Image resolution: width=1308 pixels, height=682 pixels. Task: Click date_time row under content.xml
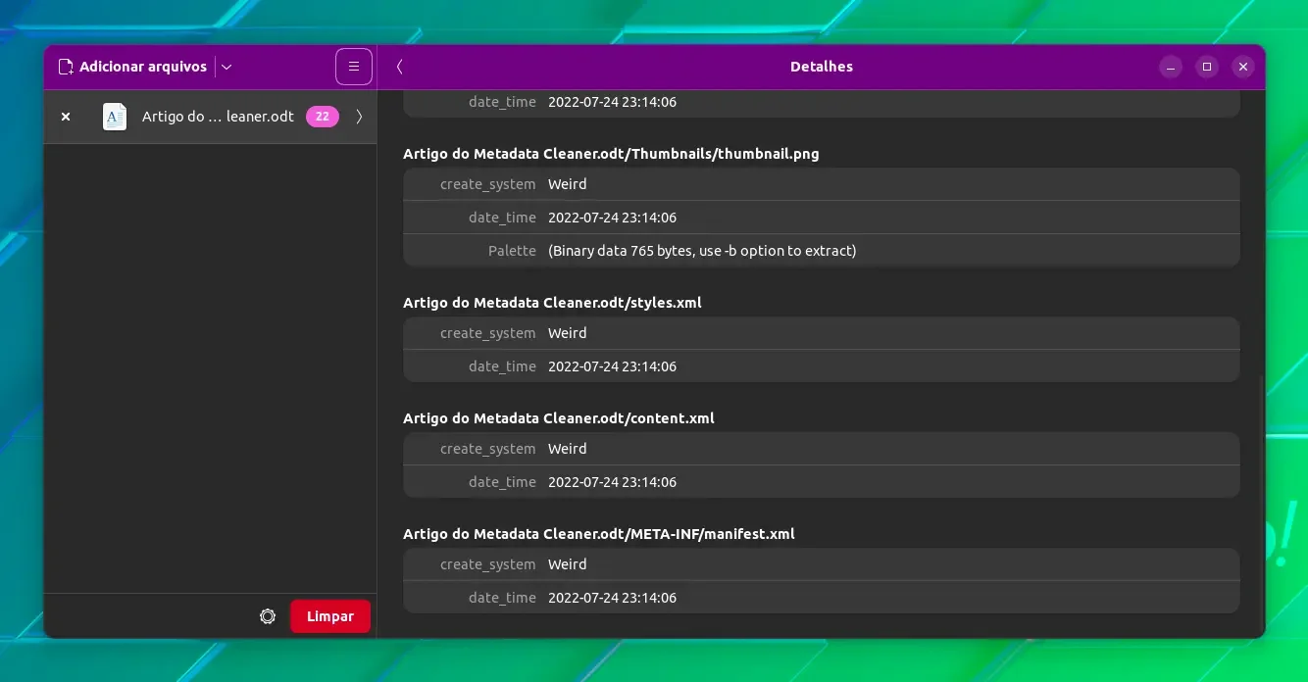click(822, 482)
